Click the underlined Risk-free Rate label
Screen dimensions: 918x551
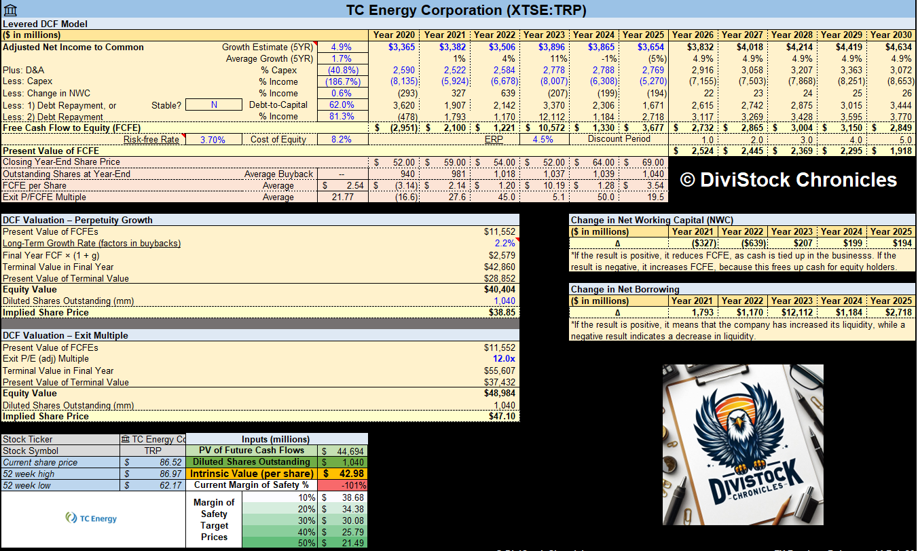(151, 139)
